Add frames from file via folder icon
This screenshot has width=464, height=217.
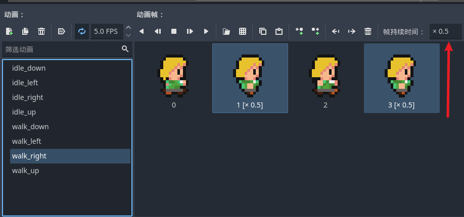coord(226,31)
